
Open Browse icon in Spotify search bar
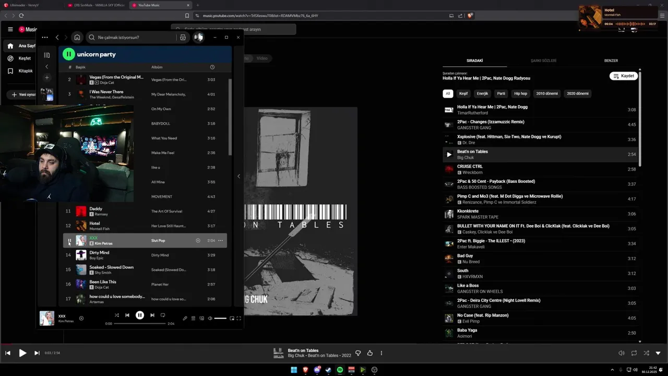[183, 38]
